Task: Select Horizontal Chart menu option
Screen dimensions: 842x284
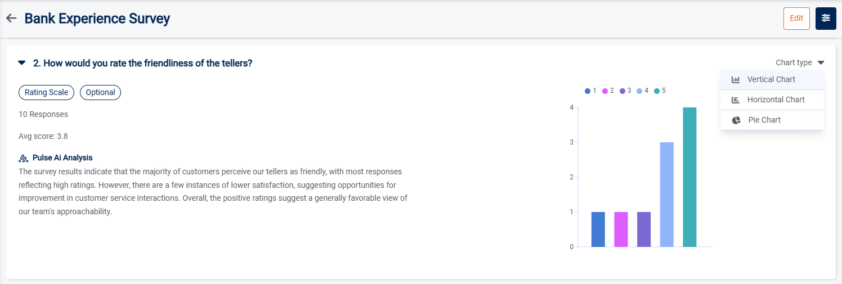Action: tap(776, 100)
